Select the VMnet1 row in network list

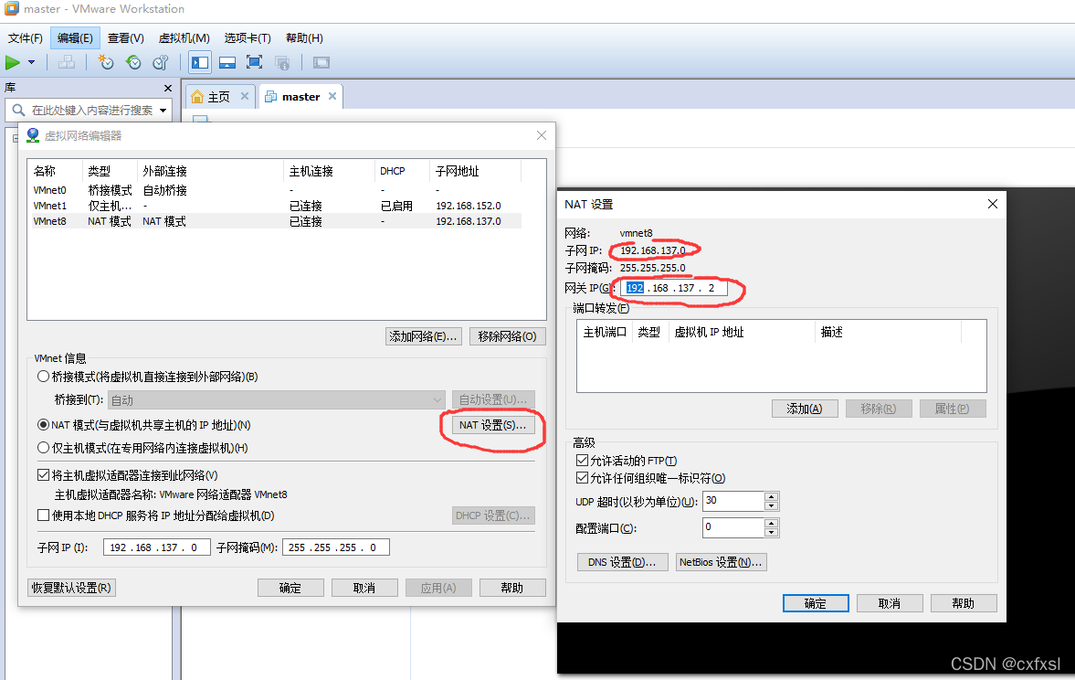tap(275, 206)
